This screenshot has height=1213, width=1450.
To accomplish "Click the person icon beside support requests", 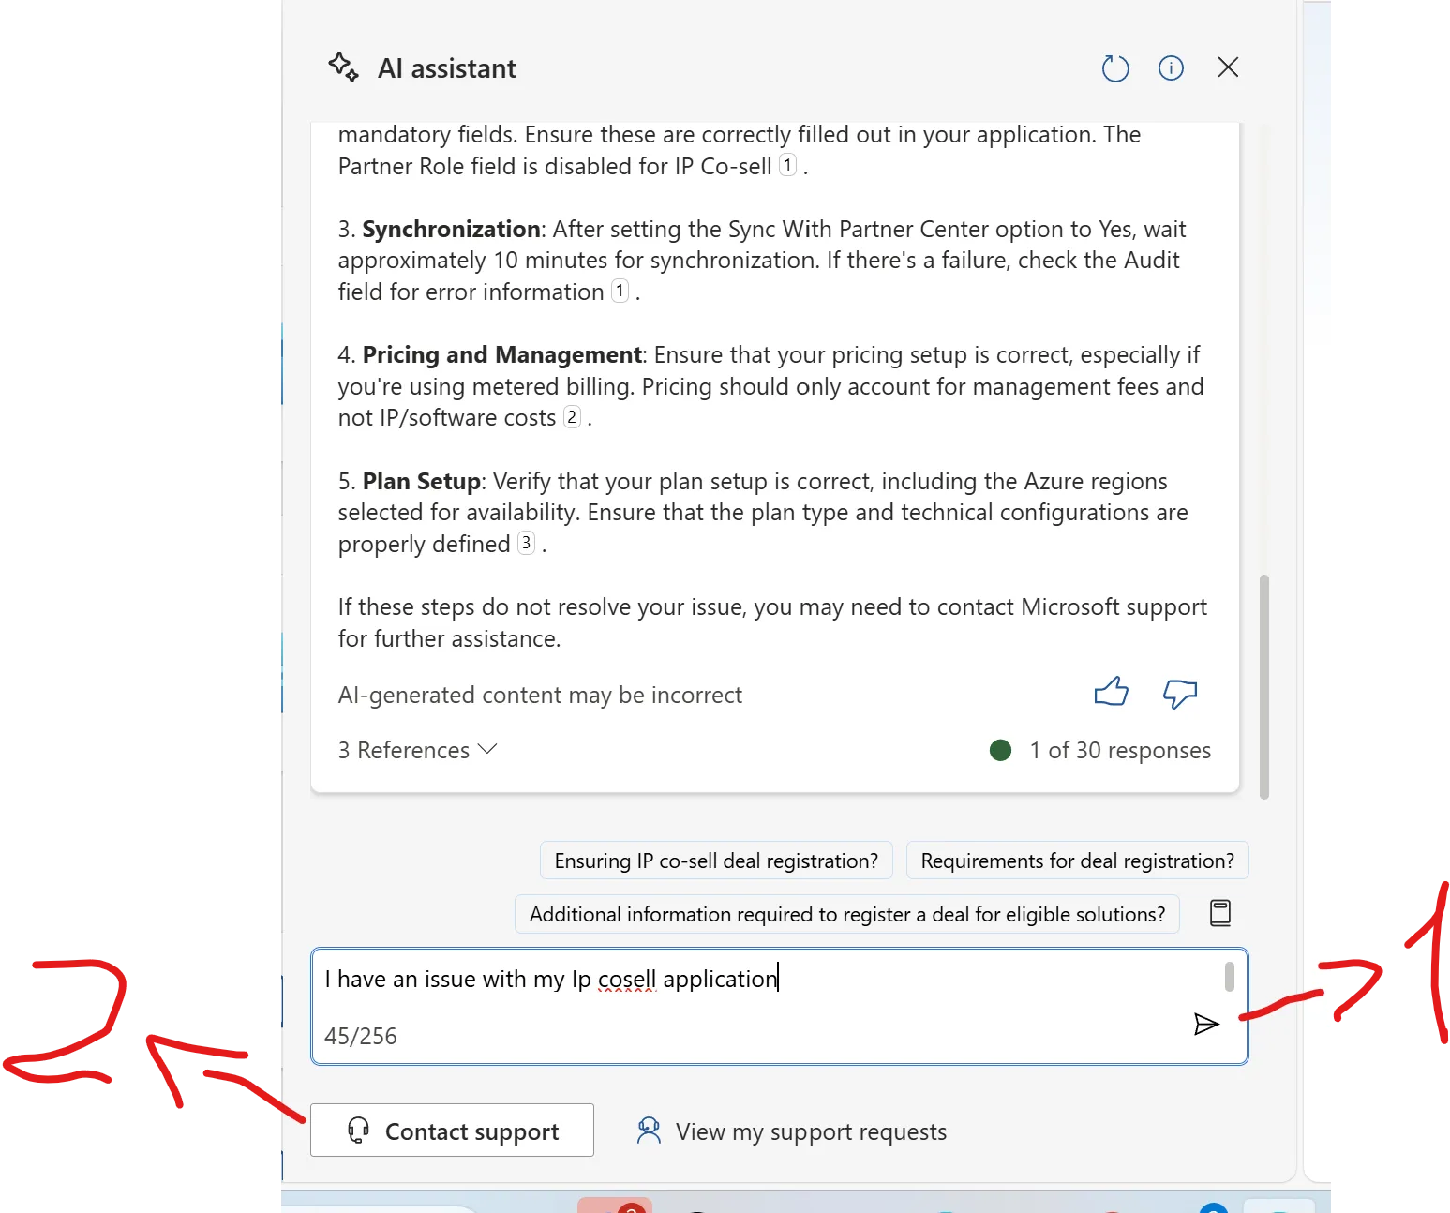I will [649, 1131].
